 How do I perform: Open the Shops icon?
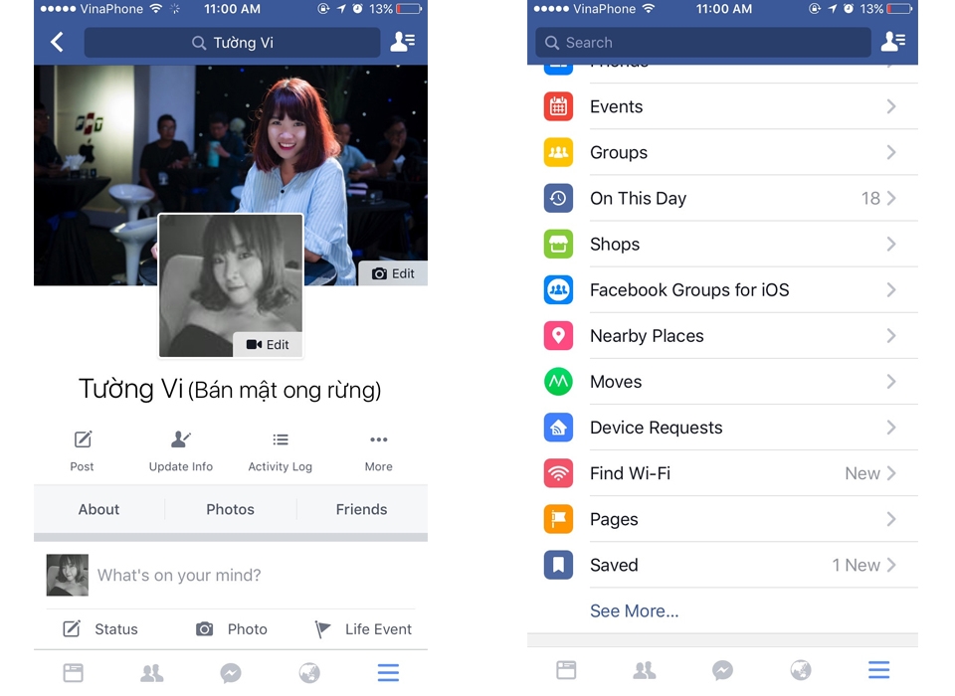558,244
